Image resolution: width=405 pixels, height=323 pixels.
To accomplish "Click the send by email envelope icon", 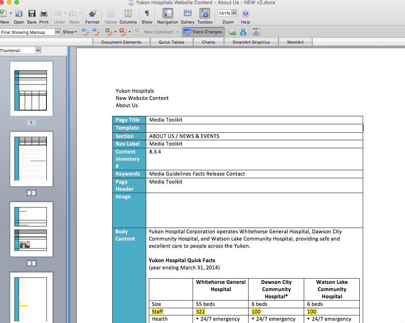I will pos(233,32).
